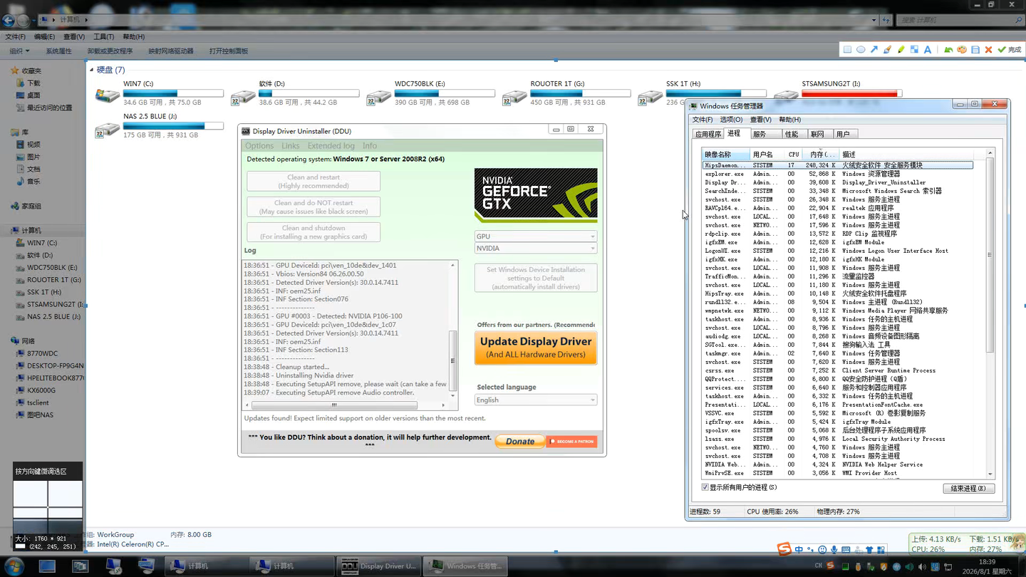Open the Sogou soft keyboard
Image resolution: width=1026 pixels, height=577 pixels.
(x=846, y=550)
